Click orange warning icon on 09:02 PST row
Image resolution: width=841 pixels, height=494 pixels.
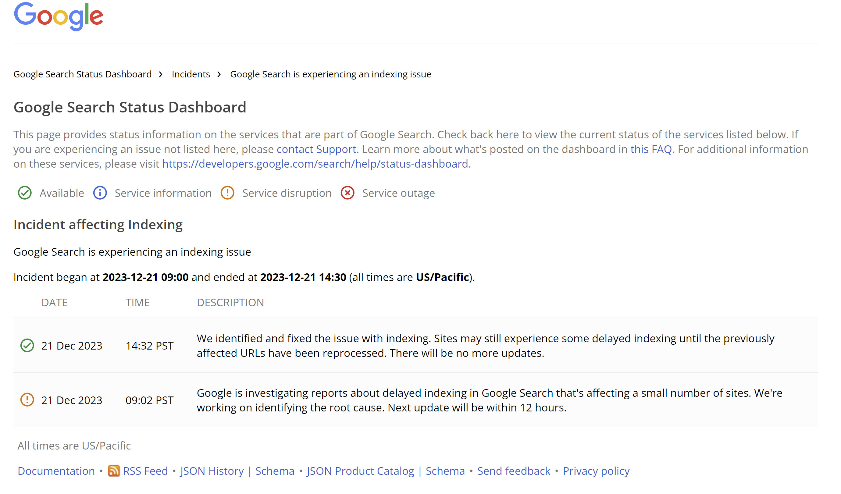[x=27, y=400]
